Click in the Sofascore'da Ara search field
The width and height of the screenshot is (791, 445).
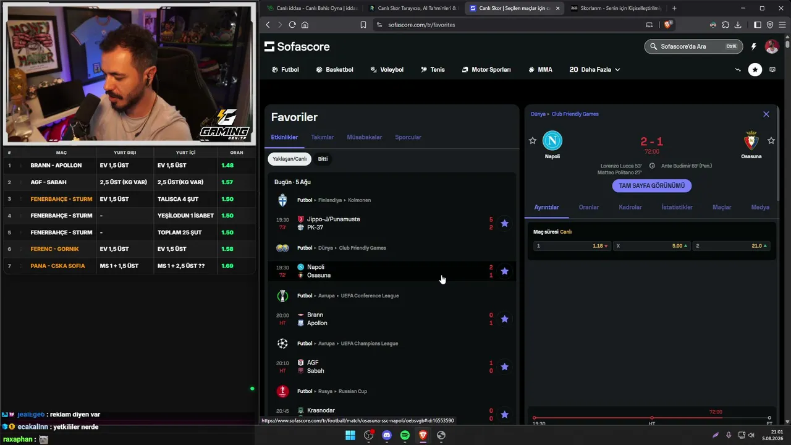(x=693, y=46)
